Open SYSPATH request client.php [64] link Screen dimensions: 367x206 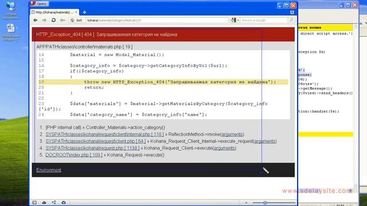(x=96, y=141)
